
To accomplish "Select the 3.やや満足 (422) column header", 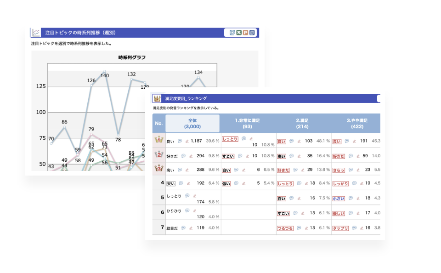I will [357, 123].
